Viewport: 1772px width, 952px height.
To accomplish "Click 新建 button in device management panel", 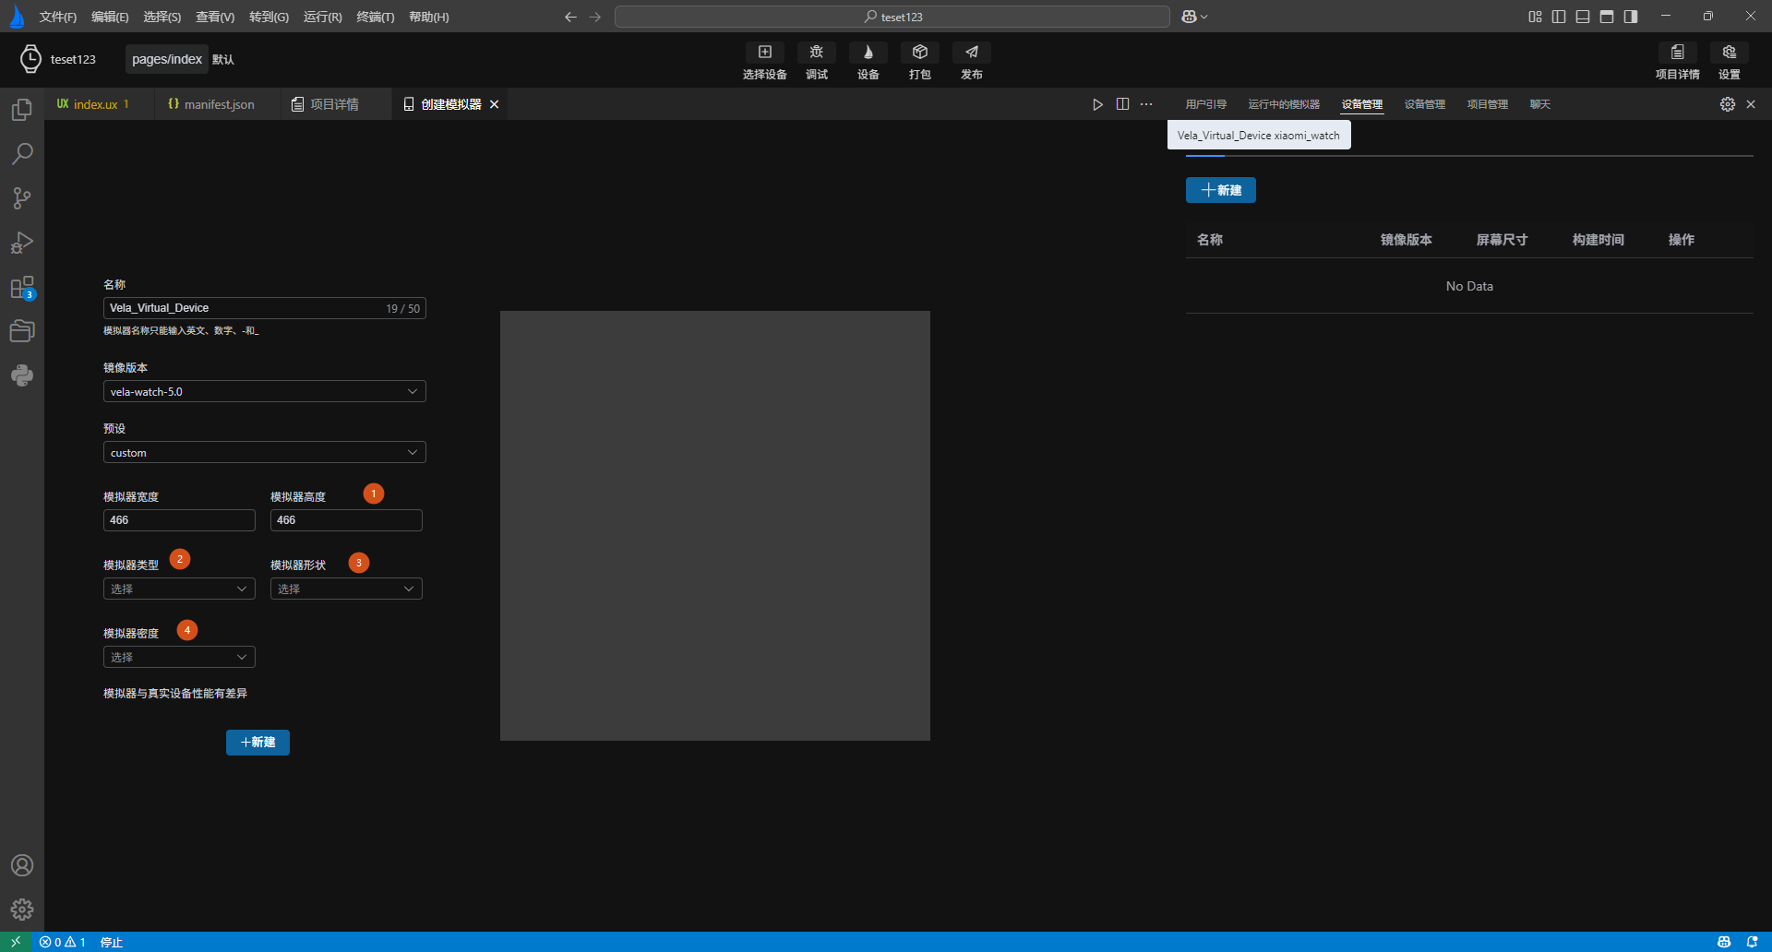I will (1220, 190).
